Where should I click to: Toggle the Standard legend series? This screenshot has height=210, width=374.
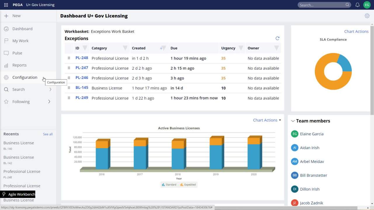click(169, 185)
